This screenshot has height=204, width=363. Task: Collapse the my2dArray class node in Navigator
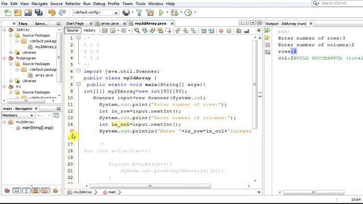click(x=4, y=122)
